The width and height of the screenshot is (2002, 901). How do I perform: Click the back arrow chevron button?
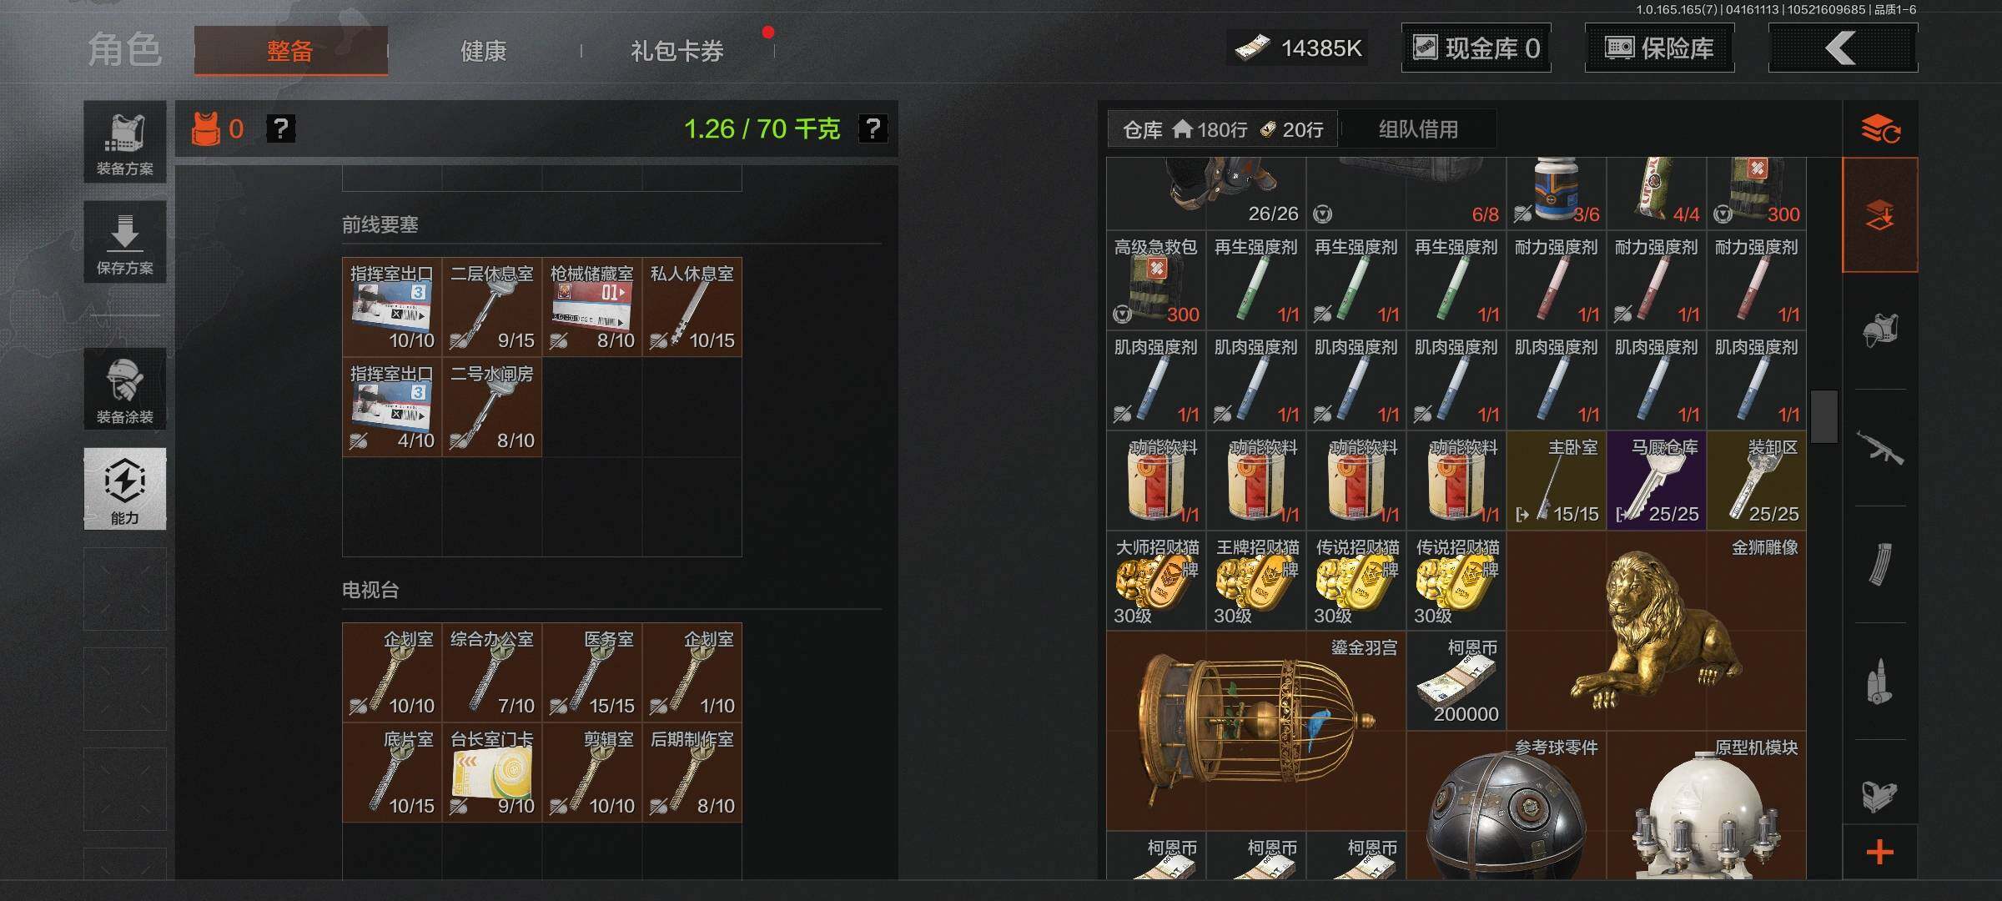click(x=1843, y=48)
